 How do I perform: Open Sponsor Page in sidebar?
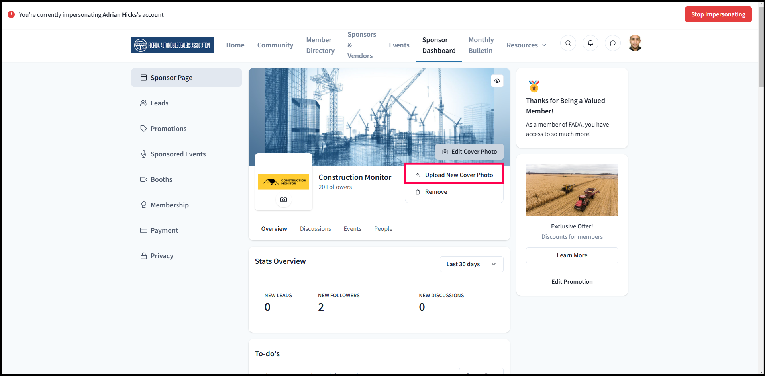pos(186,78)
